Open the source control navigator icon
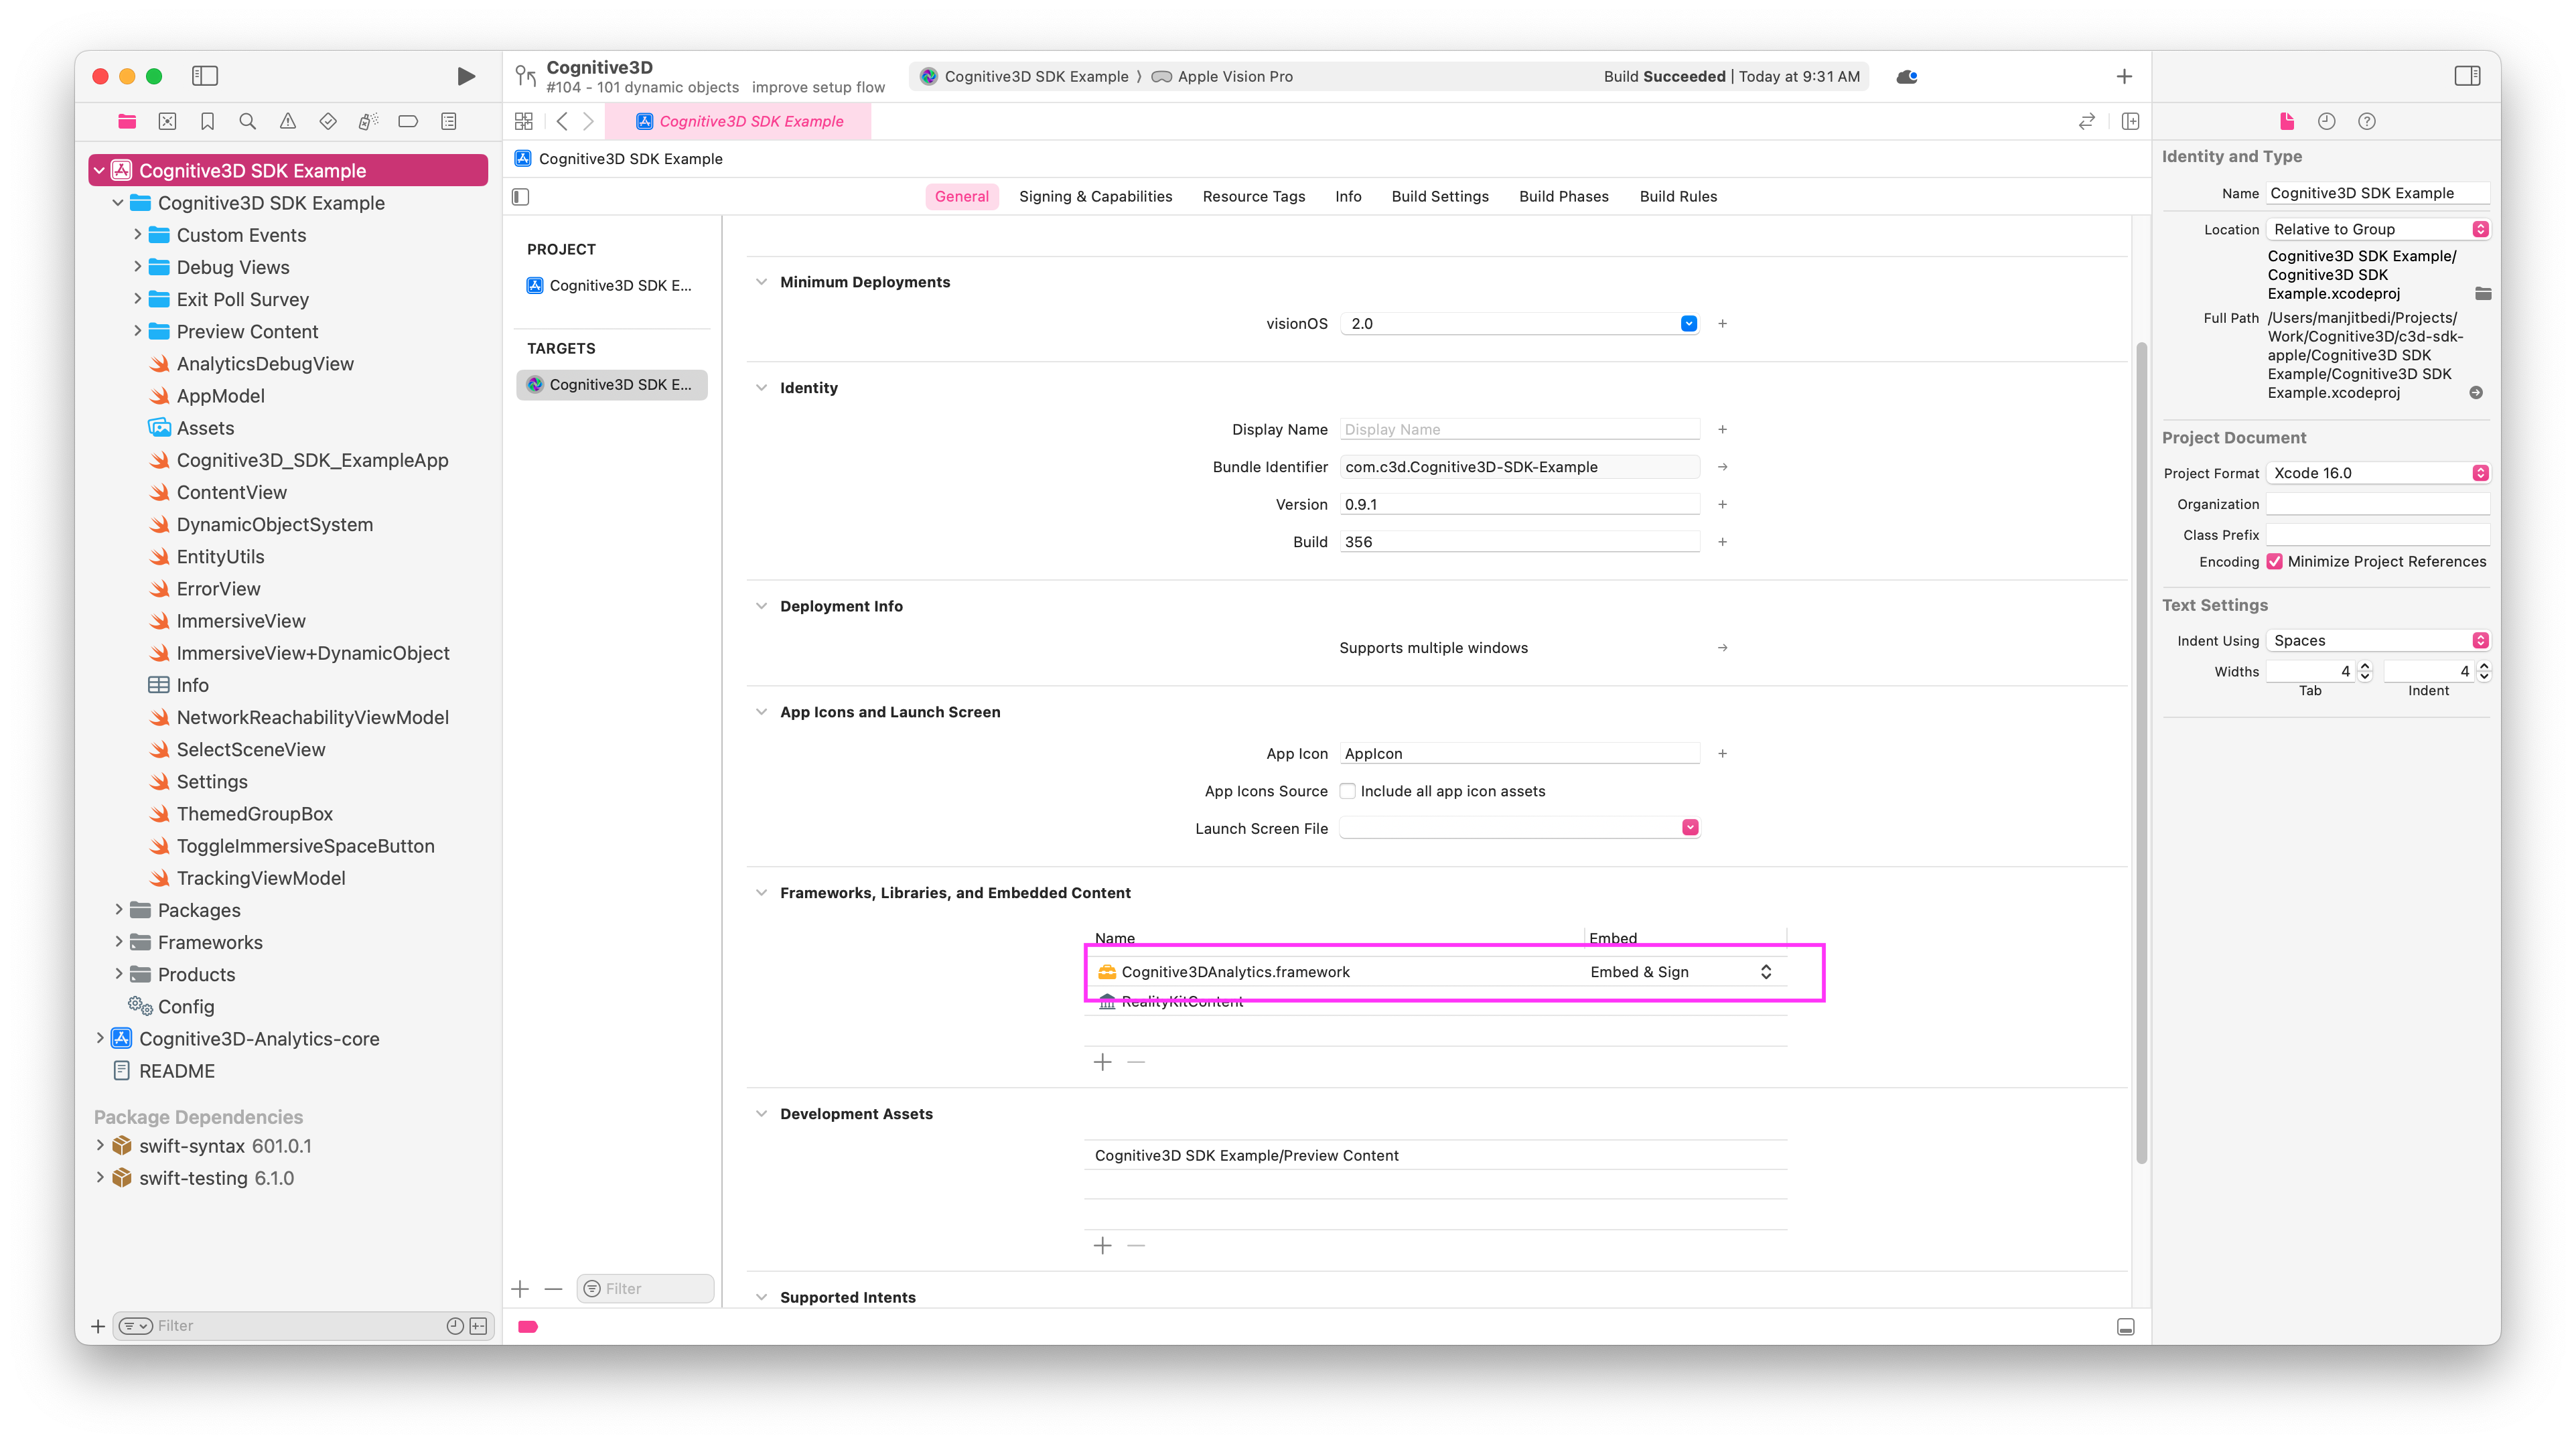The height and width of the screenshot is (1444, 2576). point(167,121)
